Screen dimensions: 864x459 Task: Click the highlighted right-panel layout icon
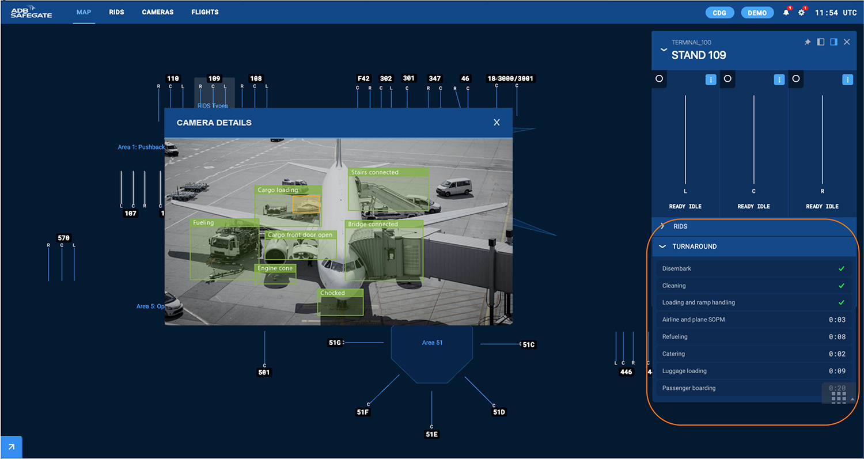point(833,41)
